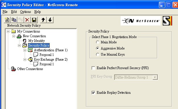Screen dimensions: 178x109
Task: Select Aggressive Mode radio button
Action: [97, 48]
